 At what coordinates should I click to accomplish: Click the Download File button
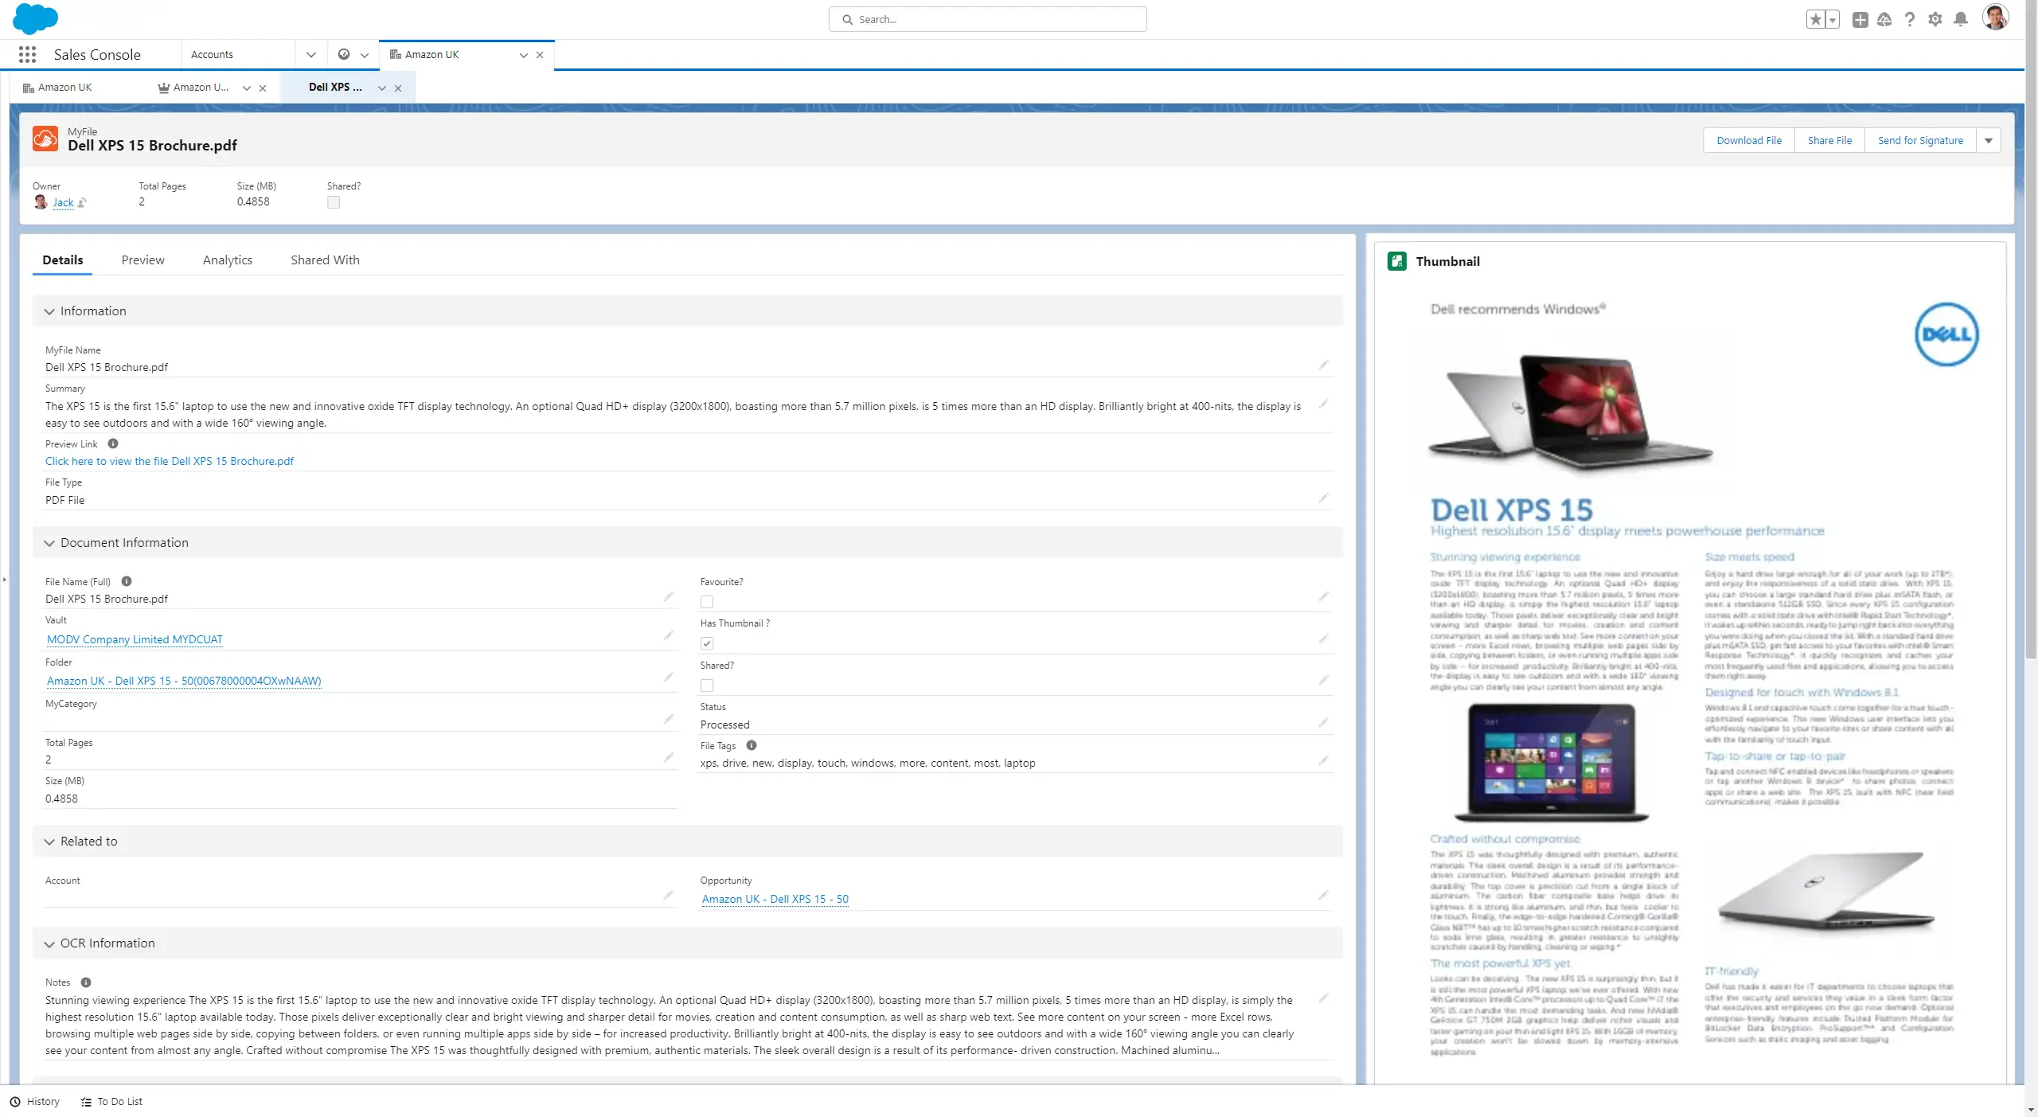click(1748, 140)
